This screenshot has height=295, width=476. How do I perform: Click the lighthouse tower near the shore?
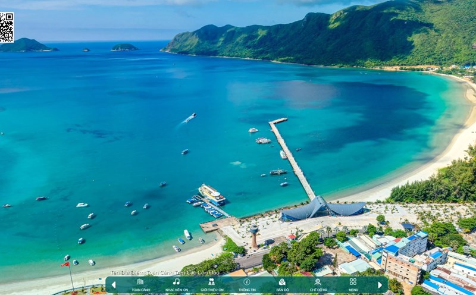click(x=254, y=236)
